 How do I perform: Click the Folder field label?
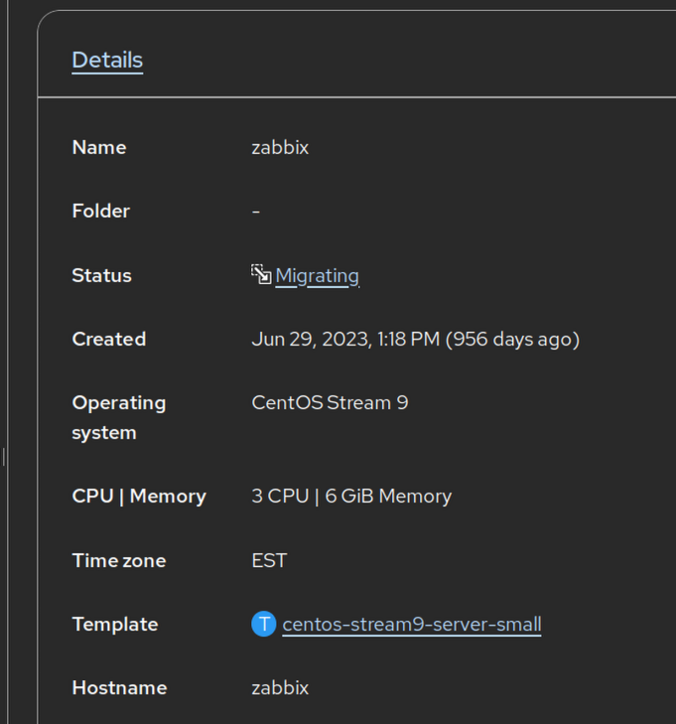pyautogui.click(x=101, y=211)
